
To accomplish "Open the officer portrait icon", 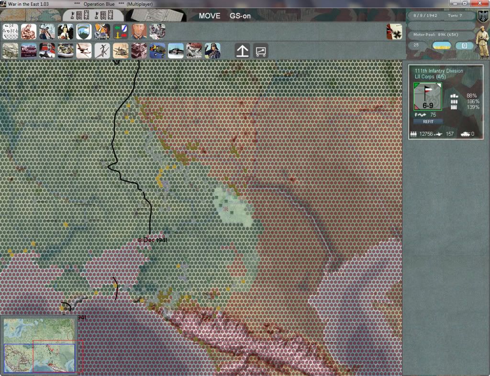I will [x=139, y=32].
